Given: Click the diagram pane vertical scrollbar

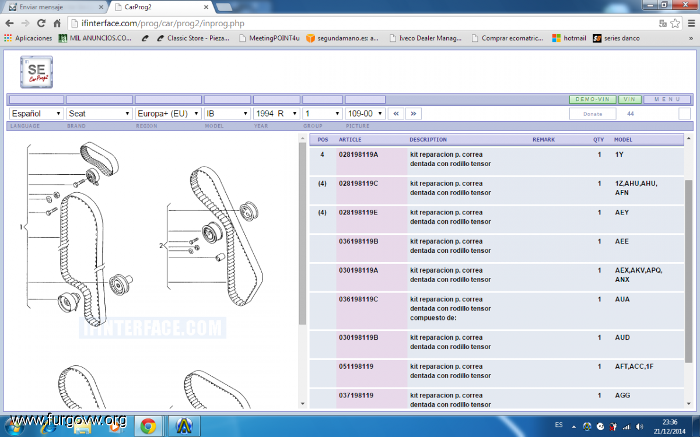Looking at the screenshot, I should [x=303, y=233].
